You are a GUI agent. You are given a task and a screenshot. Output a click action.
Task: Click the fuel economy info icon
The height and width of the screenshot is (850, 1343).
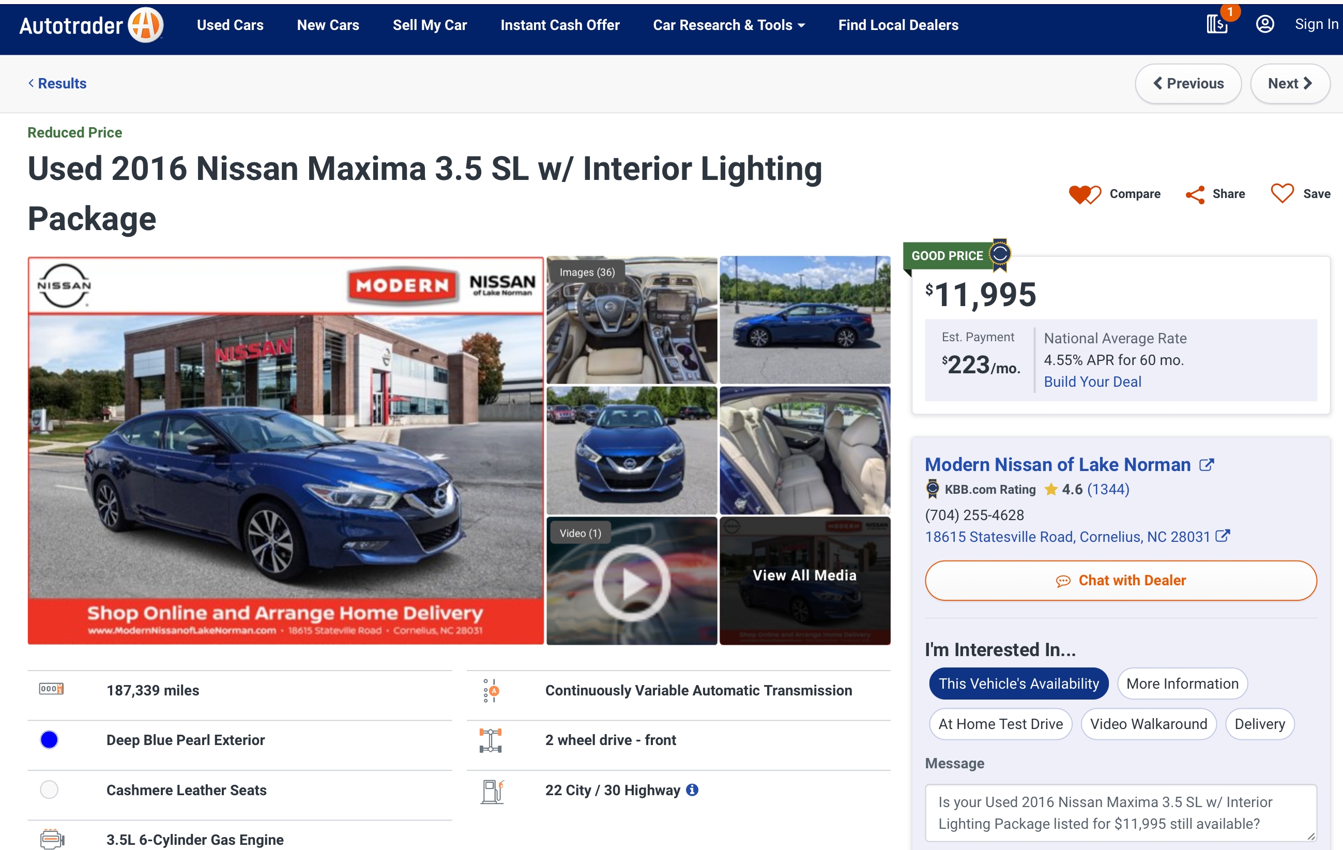click(x=692, y=790)
